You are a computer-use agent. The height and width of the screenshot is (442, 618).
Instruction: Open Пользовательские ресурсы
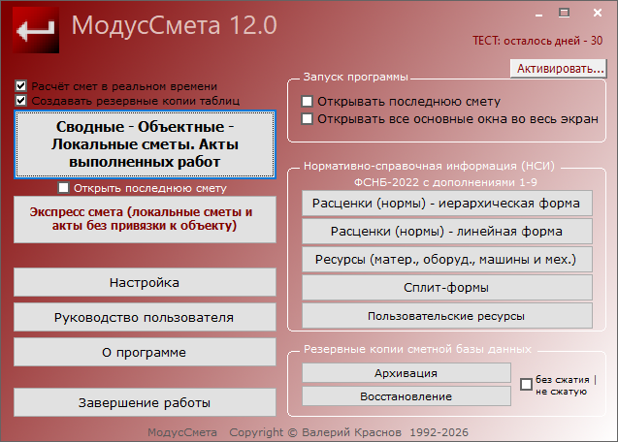(447, 316)
